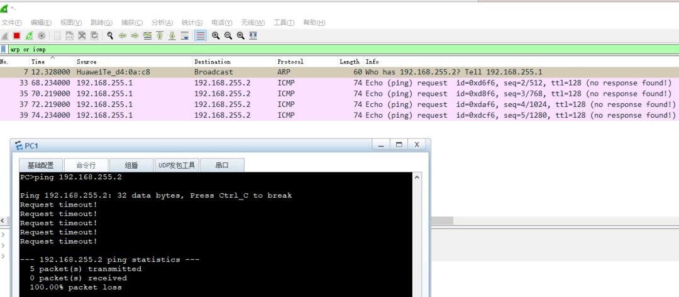Screen dimensions: 679x297
Task: Toggle packet list colorization button
Action: pyautogui.click(x=200, y=36)
